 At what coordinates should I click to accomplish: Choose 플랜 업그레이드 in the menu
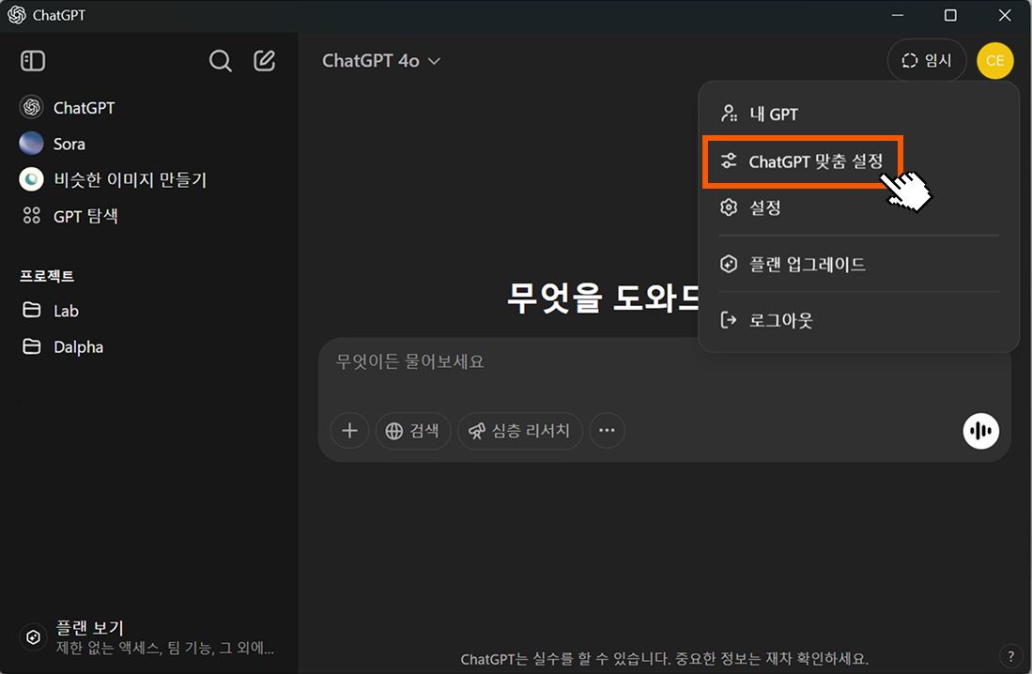806,265
